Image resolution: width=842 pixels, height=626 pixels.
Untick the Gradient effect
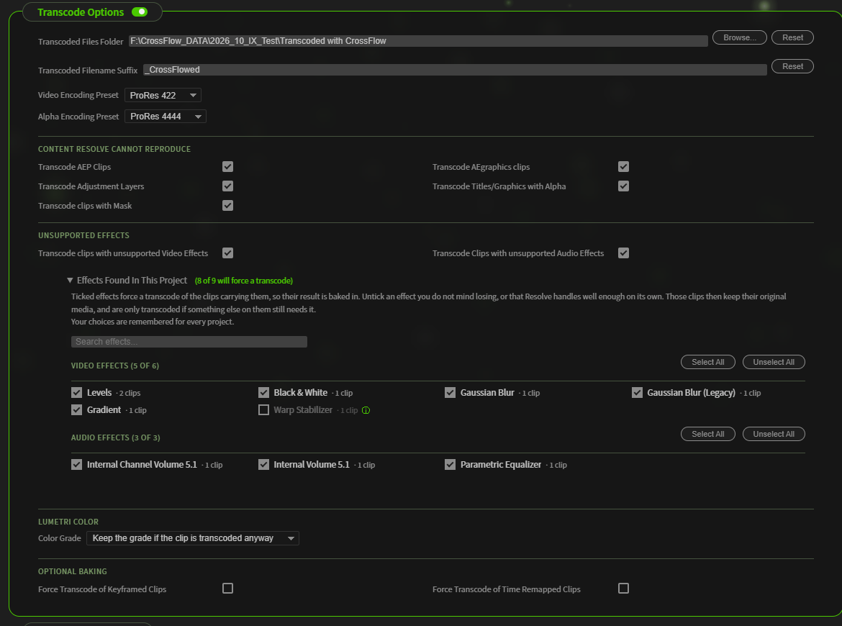pos(77,409)
